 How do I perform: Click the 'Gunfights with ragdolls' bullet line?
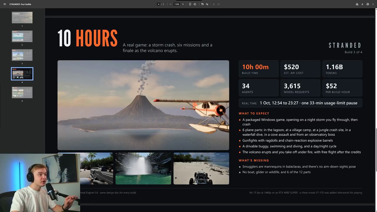[x=287, y=140]
